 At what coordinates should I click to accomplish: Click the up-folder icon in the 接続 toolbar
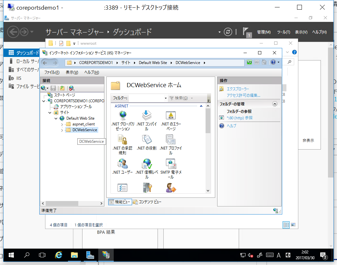[x=62, y=88]
